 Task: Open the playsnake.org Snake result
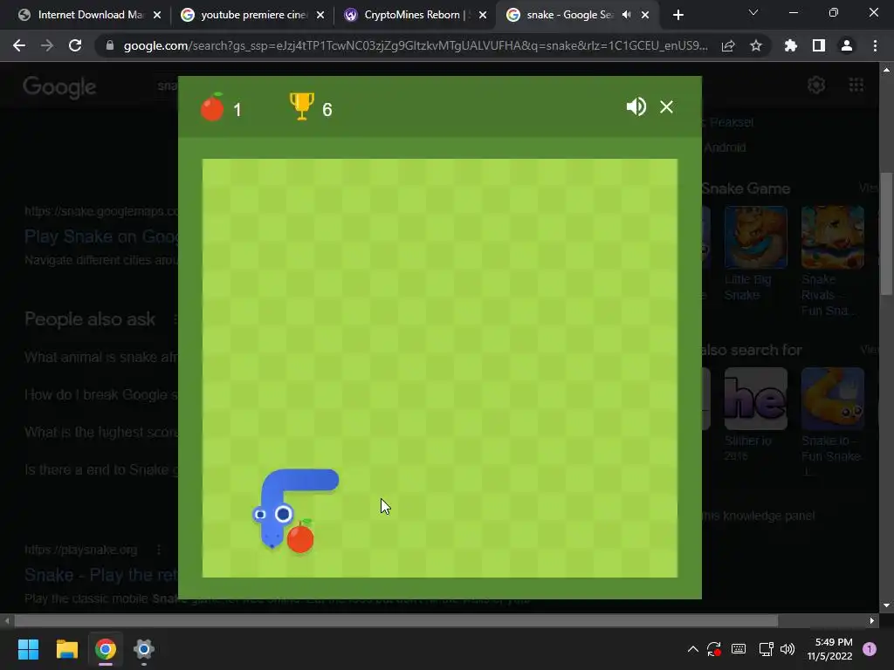click(x=101, y=574)
